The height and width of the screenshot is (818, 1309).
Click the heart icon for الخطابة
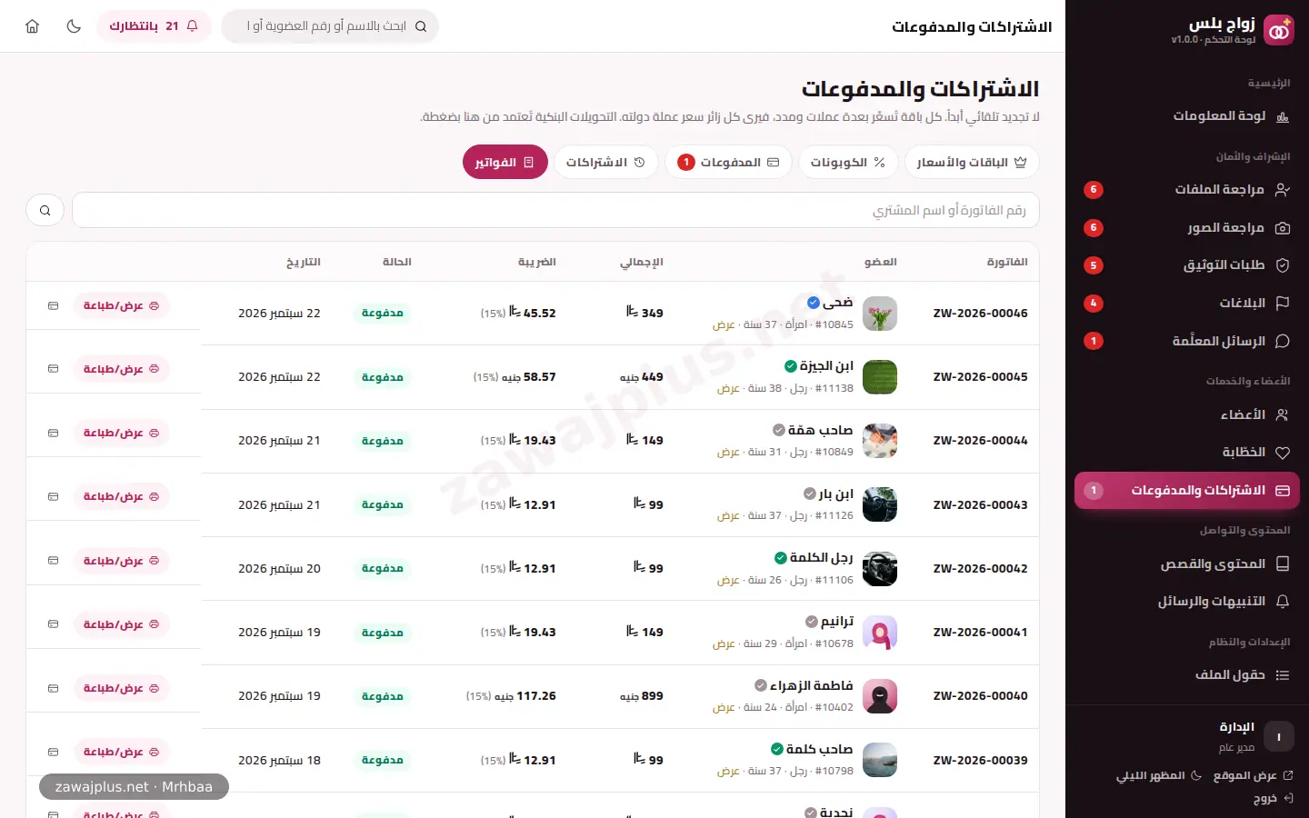(1283, 453)
